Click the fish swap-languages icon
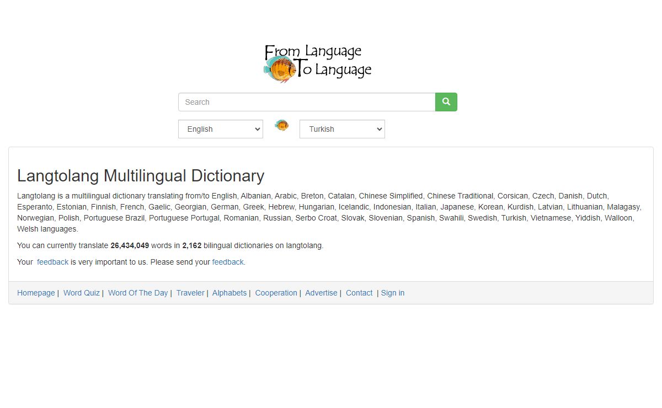The width and height of the screenshot is (662, 408). [x=281, y=125]
